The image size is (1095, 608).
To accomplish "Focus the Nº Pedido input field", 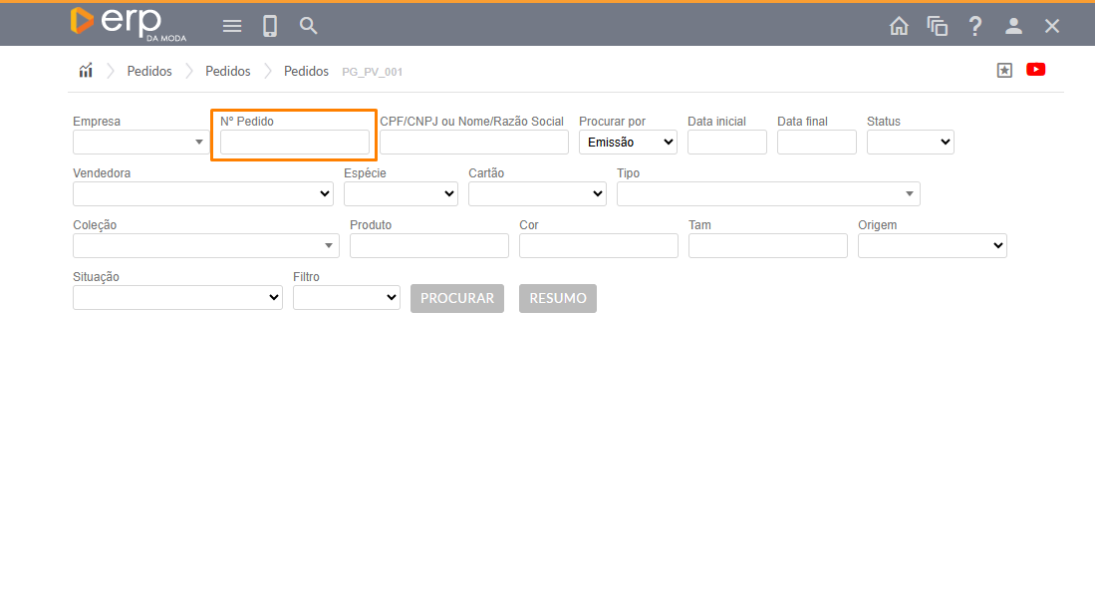I will coord(295,143).
